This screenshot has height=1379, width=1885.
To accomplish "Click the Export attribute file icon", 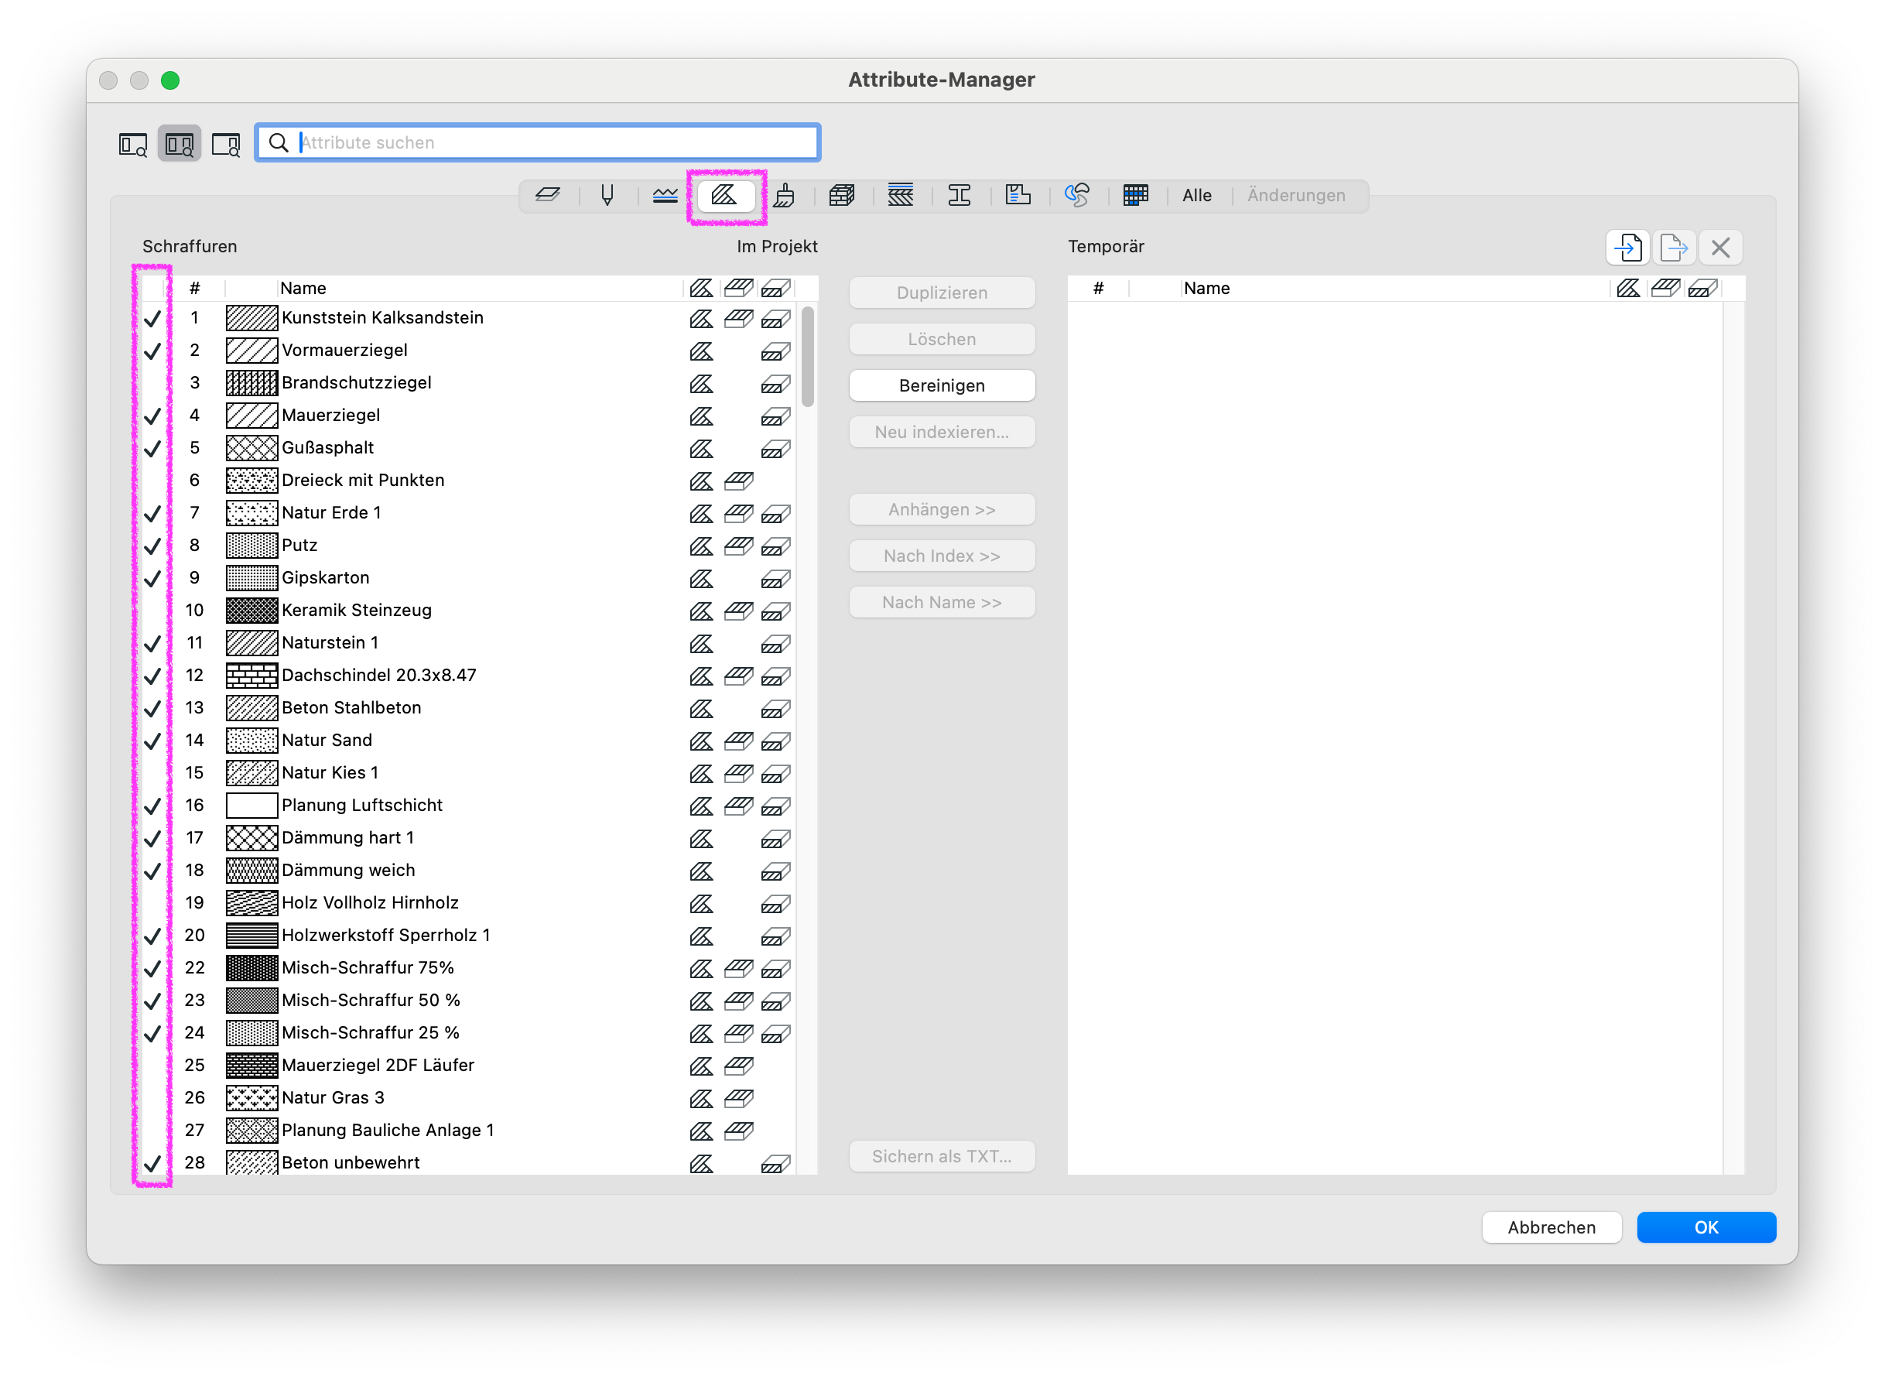I will (1674, 248).
